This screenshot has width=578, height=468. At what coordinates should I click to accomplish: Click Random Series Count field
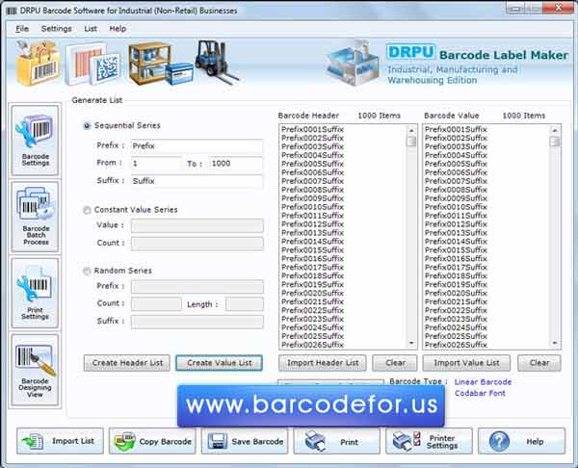156,304
